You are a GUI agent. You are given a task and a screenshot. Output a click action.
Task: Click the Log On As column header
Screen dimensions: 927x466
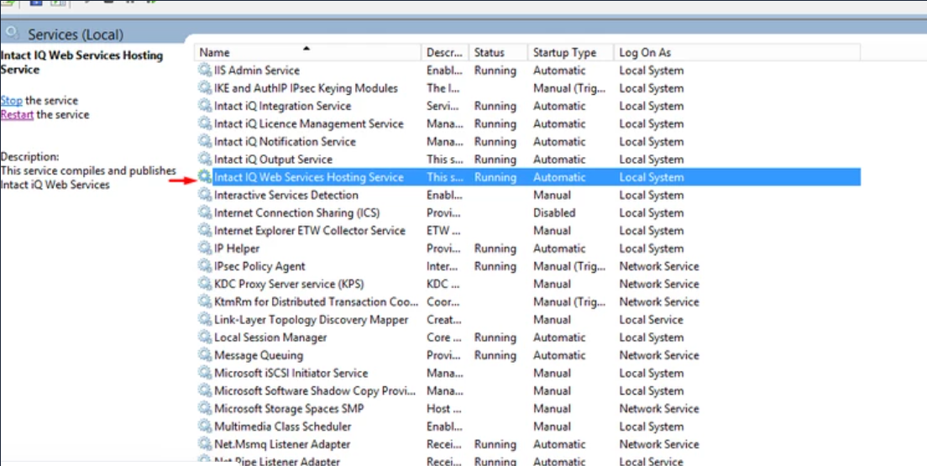tap(645, 53)
